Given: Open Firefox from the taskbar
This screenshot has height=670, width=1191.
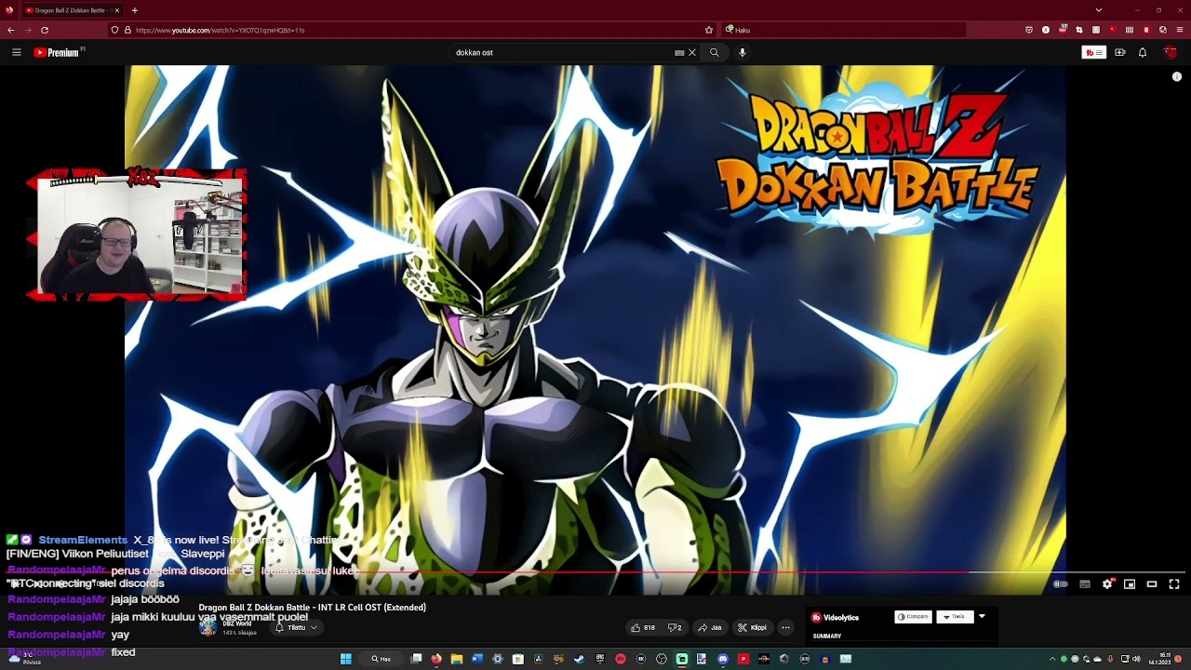Looking at the screenshot, I should point(436,659).
